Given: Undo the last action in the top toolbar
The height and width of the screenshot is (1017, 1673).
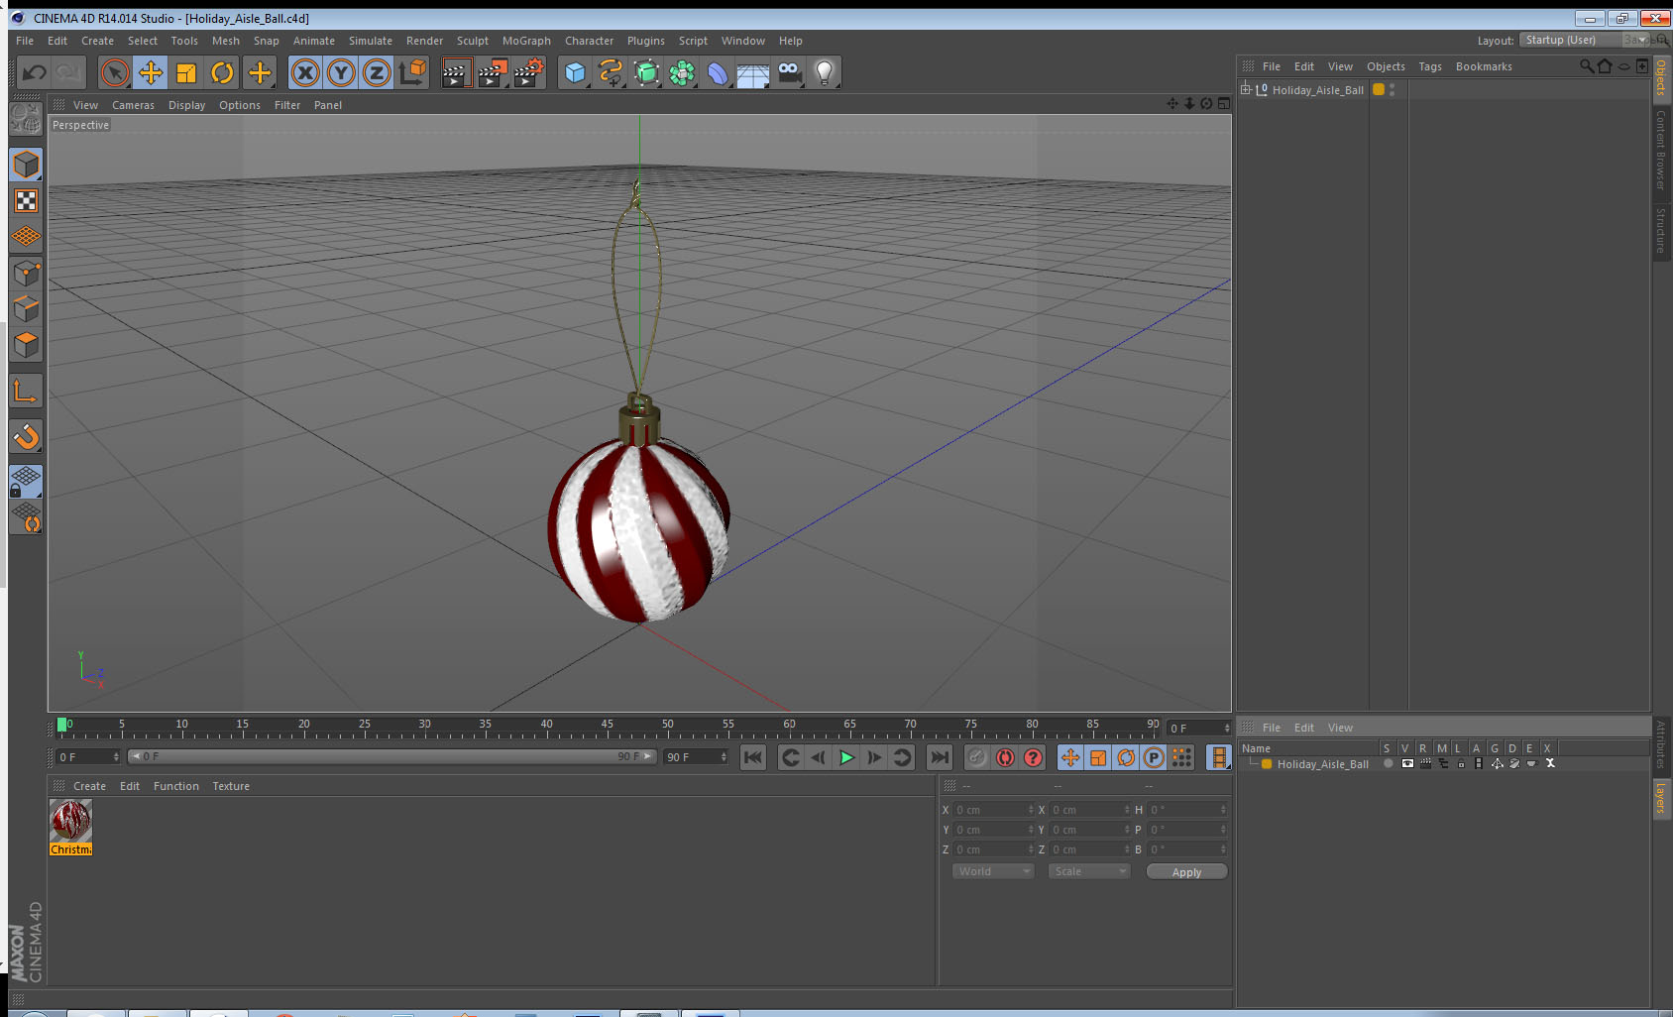Looking at the screenshot, I should (35, 72).
